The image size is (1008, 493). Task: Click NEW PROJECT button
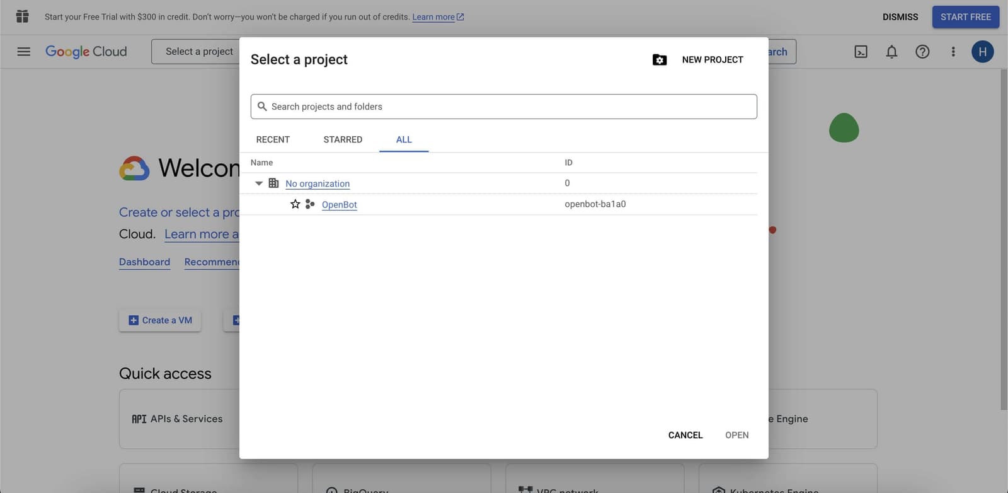tap(713, 59)
